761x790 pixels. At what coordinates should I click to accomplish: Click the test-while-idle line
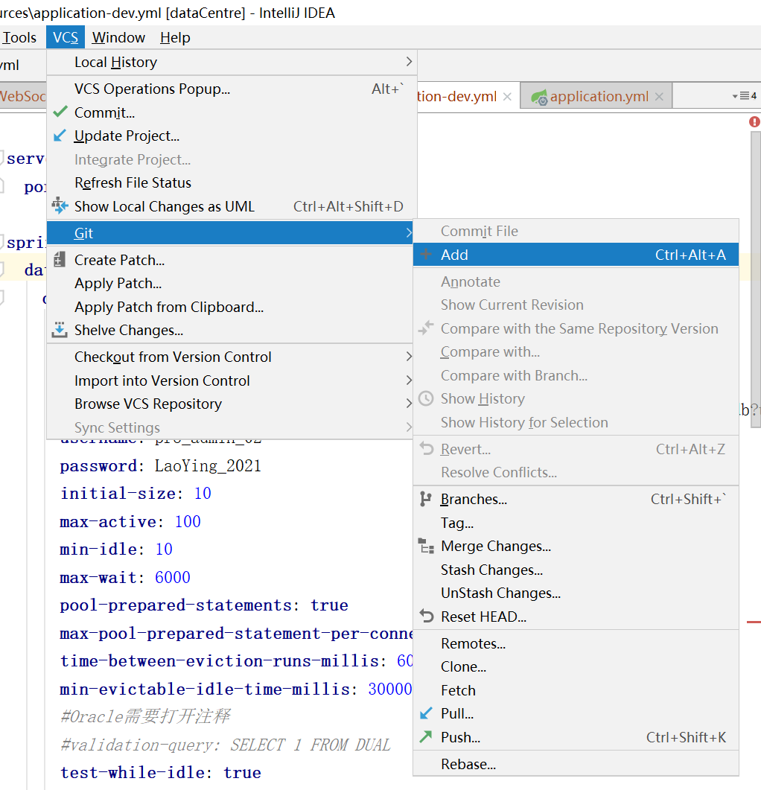pyautogui.click(x=160, y=772)
